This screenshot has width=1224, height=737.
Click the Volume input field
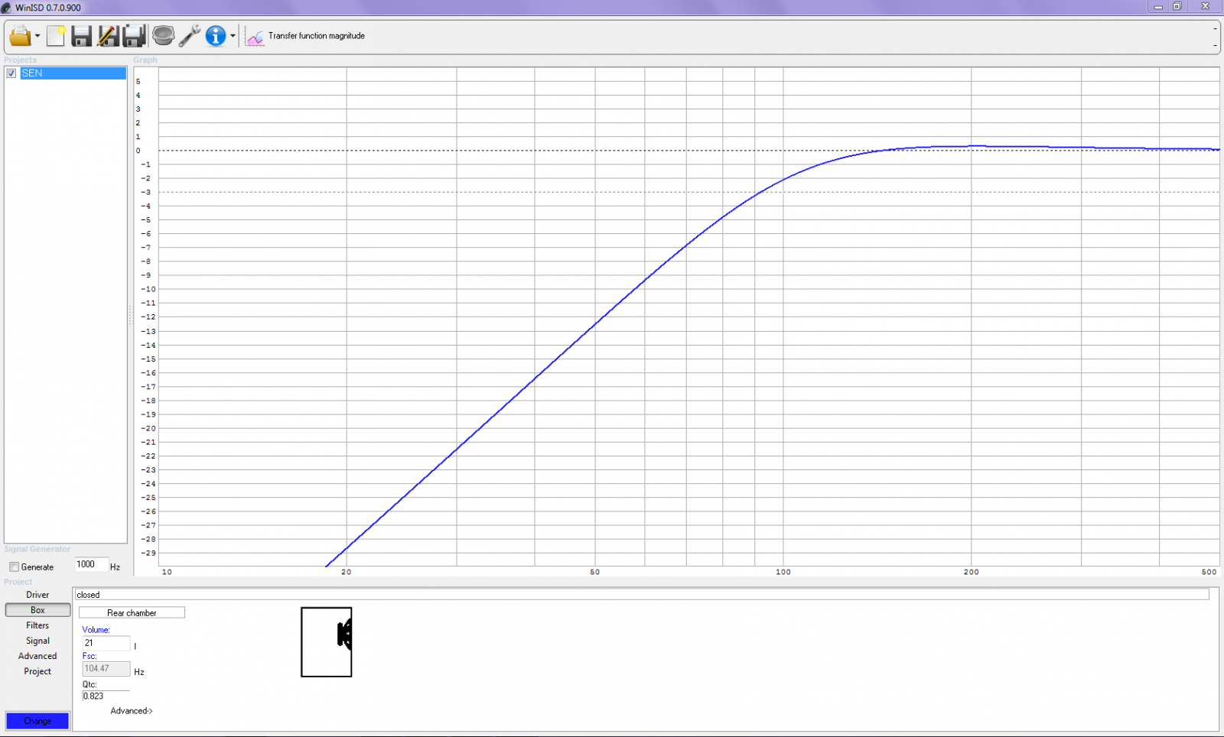coord(106,643)
